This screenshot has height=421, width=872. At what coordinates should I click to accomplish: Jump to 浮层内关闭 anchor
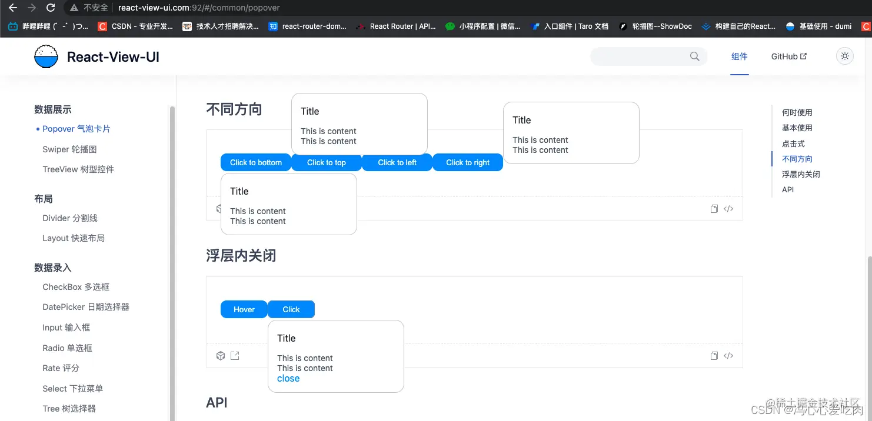coord(801,174)
